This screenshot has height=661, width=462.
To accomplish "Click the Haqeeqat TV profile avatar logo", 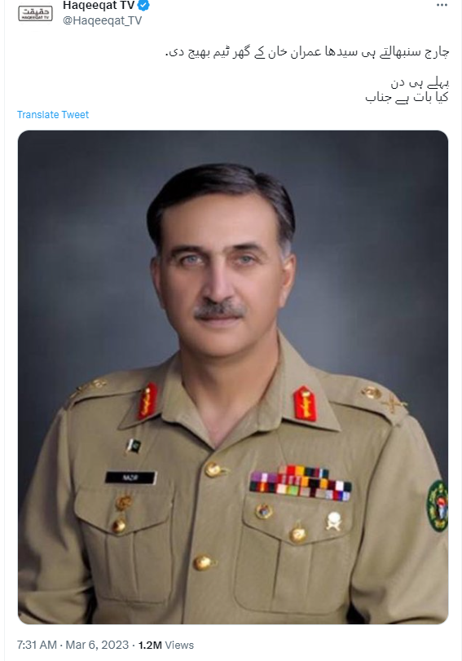I will 35,13.
